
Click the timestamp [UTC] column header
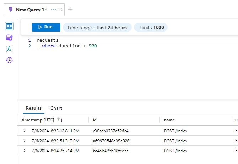[38, 120]
